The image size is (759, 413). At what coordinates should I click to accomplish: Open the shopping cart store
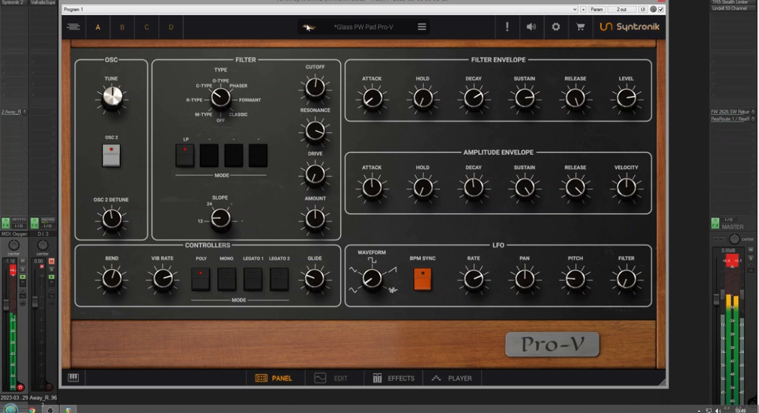click(x=580, y=27)
